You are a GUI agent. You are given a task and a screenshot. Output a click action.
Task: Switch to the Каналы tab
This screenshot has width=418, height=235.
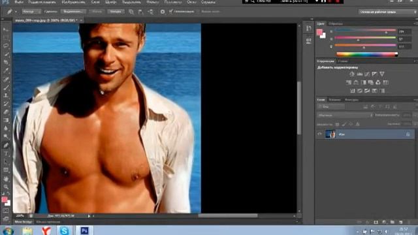(x=335, y=100)
